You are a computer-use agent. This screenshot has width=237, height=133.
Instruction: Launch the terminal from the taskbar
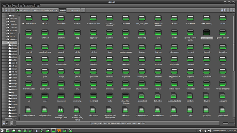click(x=65, y=131)
